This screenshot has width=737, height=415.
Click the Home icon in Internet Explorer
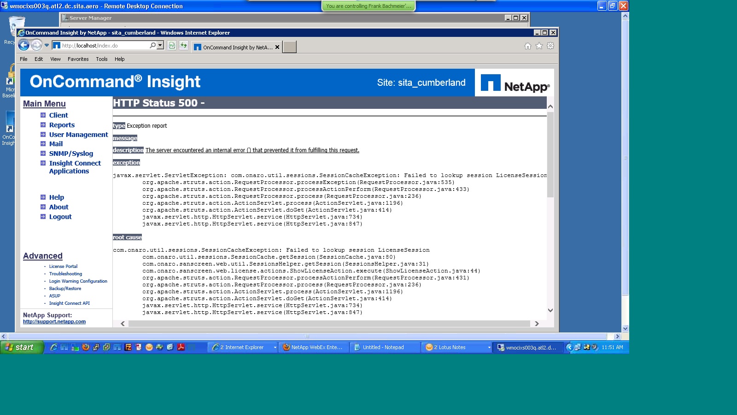pyautogui.click(x=528, y=46)
